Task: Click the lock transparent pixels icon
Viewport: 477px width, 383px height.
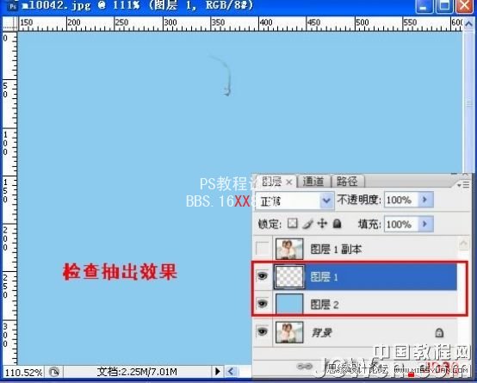Action: click(293, 224)
